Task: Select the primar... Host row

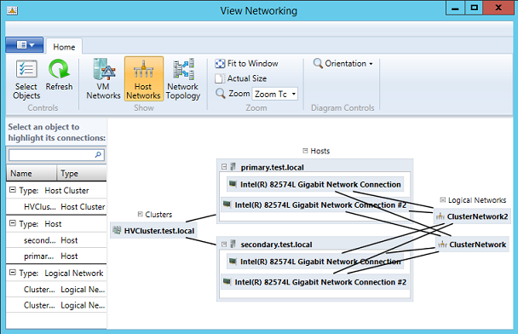Action: [56, 256]
